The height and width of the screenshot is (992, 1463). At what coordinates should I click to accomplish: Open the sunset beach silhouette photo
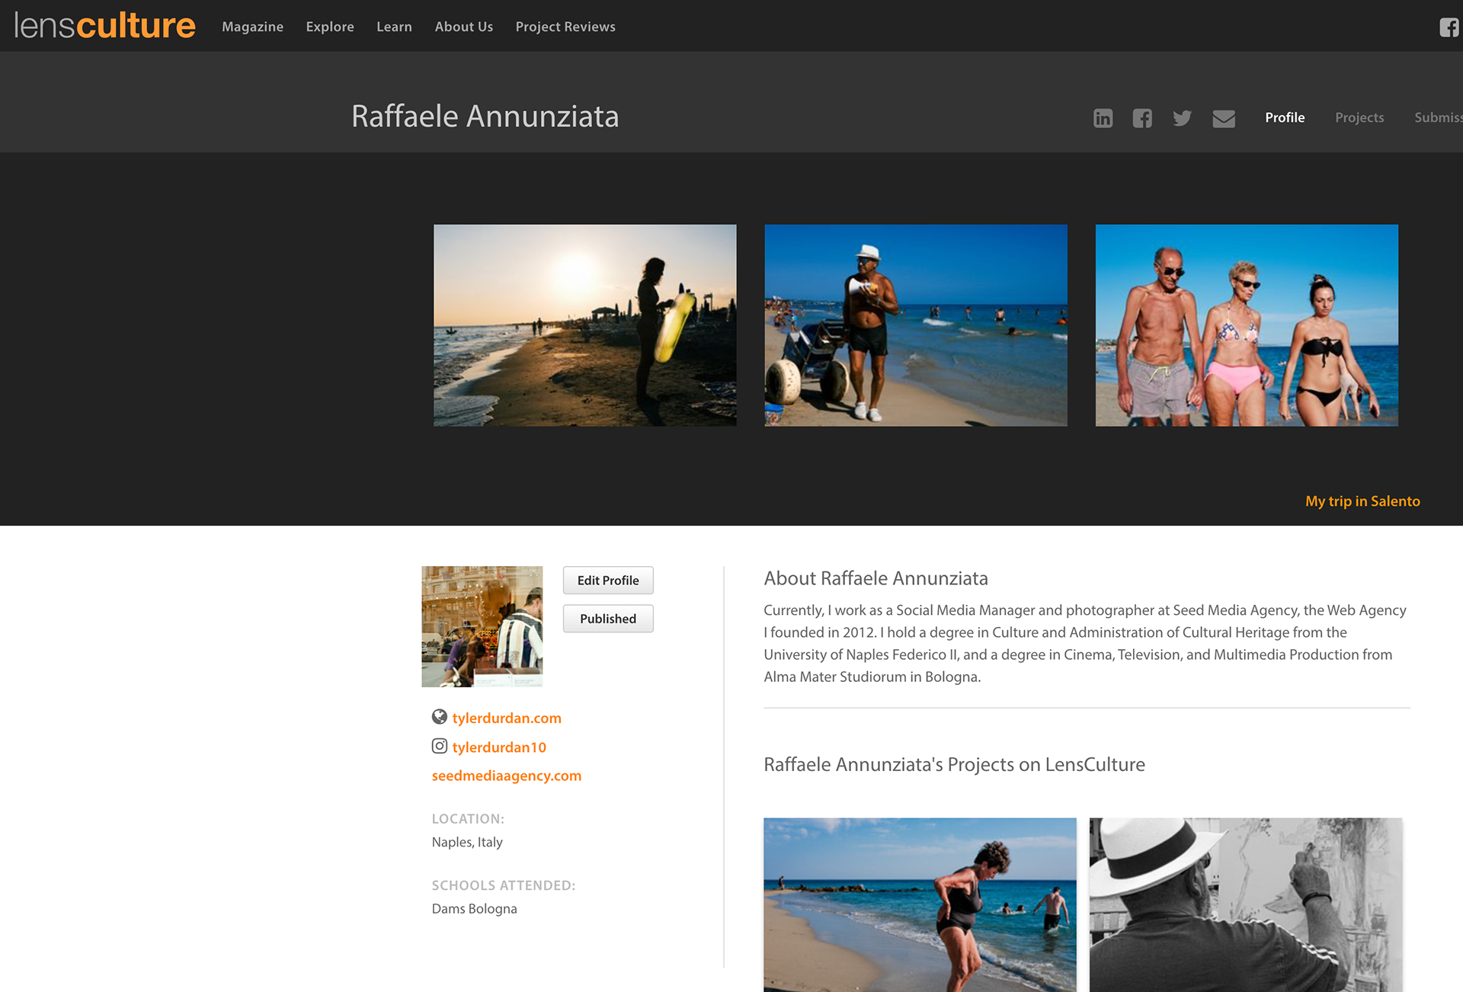pyautogui.click(x=585, y=325)
